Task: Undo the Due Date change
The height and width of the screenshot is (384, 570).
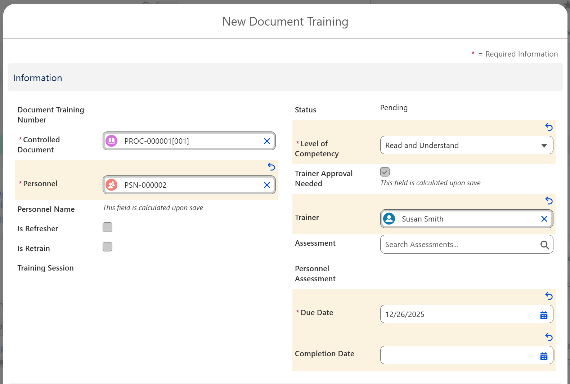Action: pos(549,296)
